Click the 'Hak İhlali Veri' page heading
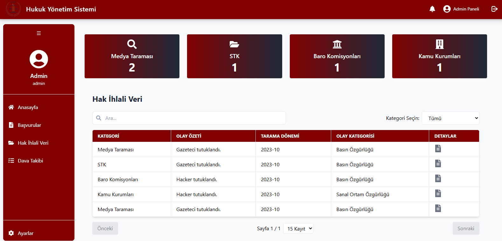This screenshot has width=502, height=241. coord(117,99)
